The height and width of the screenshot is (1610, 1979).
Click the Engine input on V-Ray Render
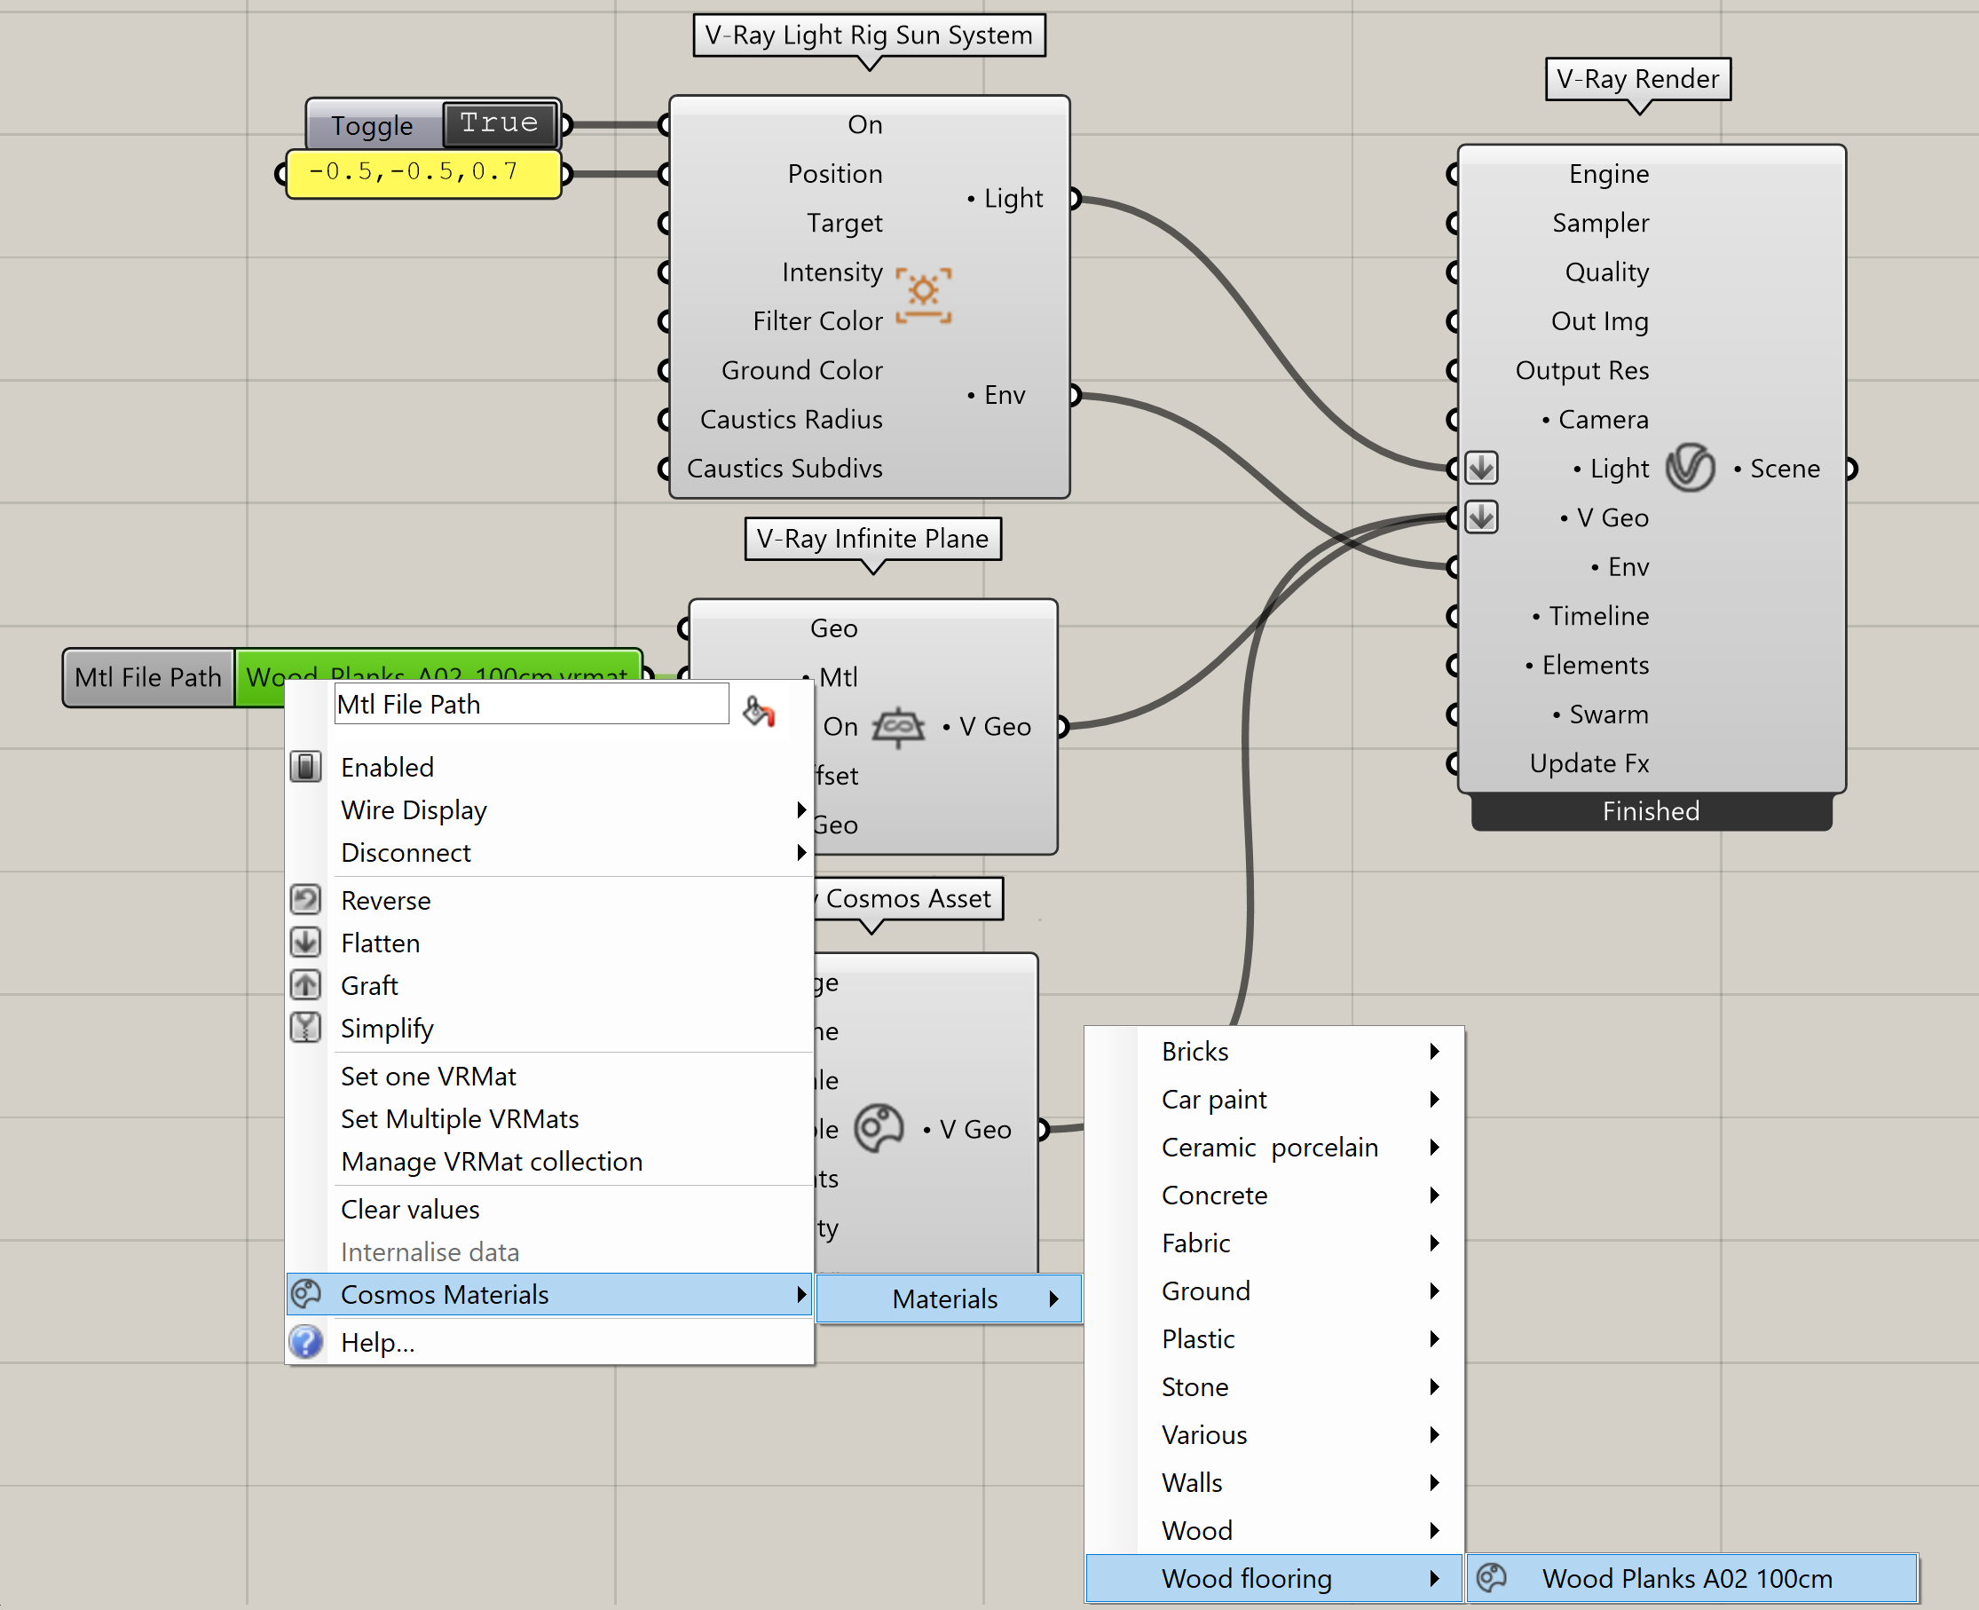pos(1608,173)
